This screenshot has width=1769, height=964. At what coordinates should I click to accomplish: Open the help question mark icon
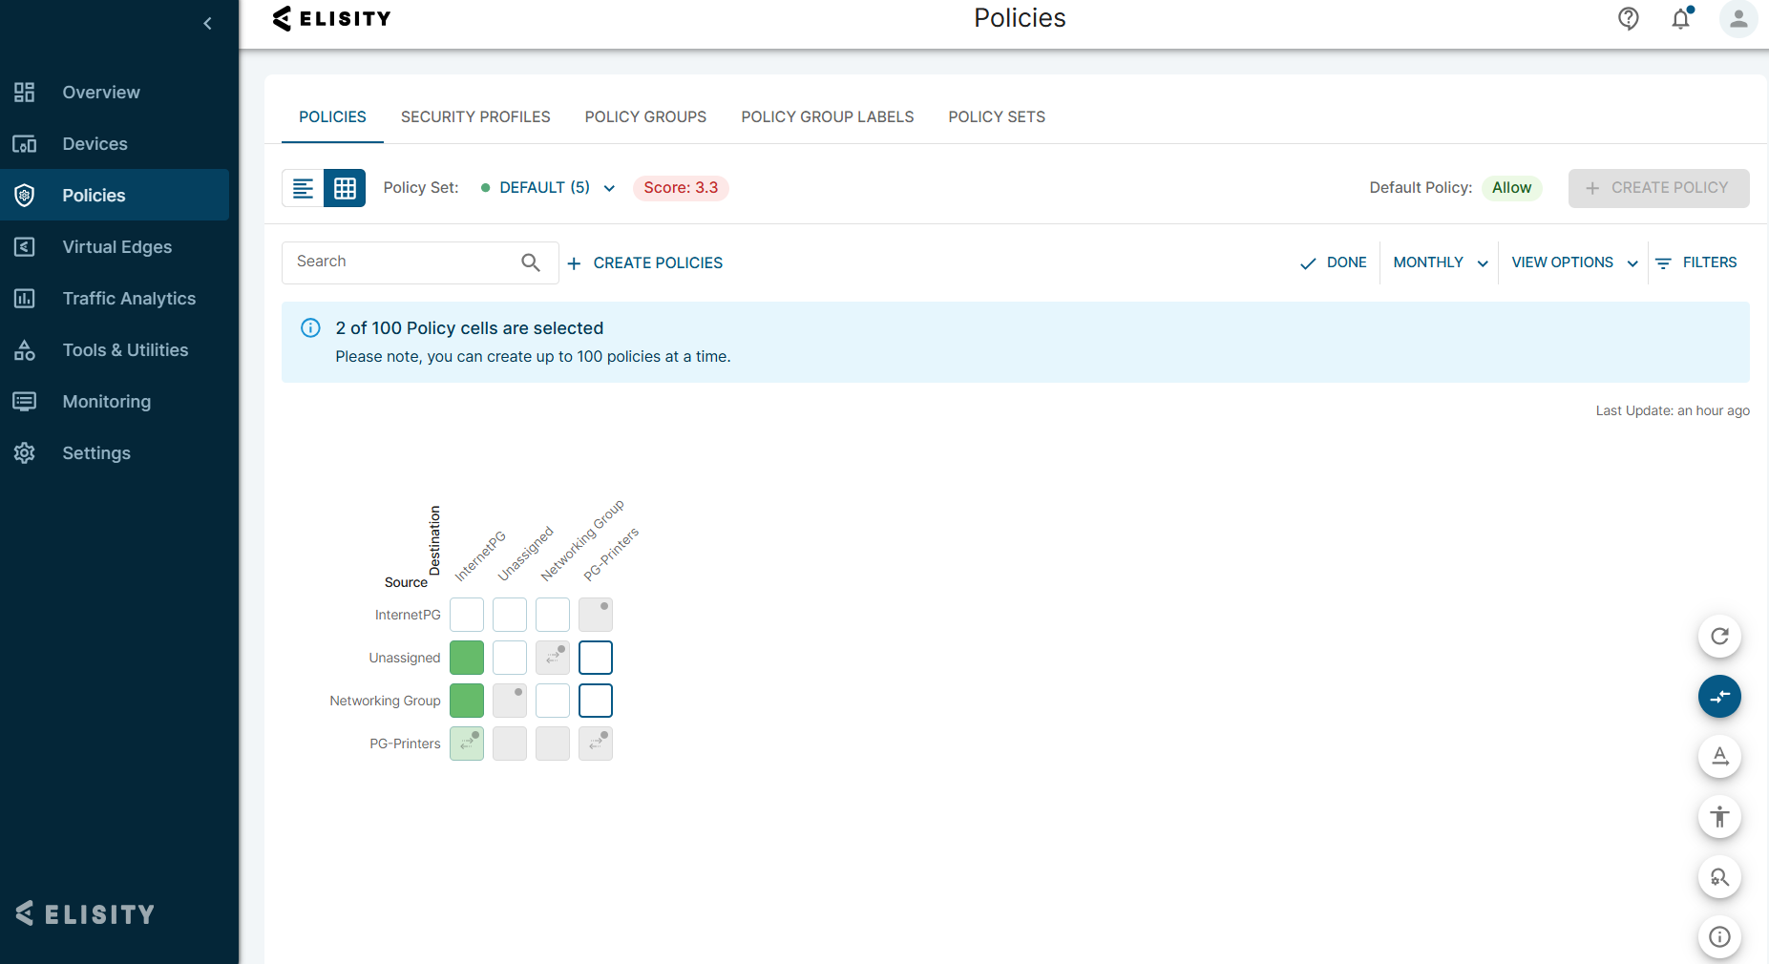tap(1628, 18)
